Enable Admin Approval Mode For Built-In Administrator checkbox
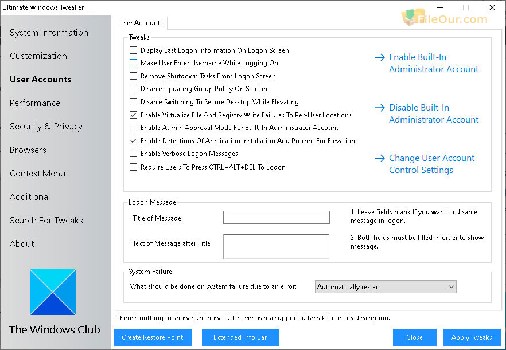This screenshot has width=506, height=350. tap(133, 128)
